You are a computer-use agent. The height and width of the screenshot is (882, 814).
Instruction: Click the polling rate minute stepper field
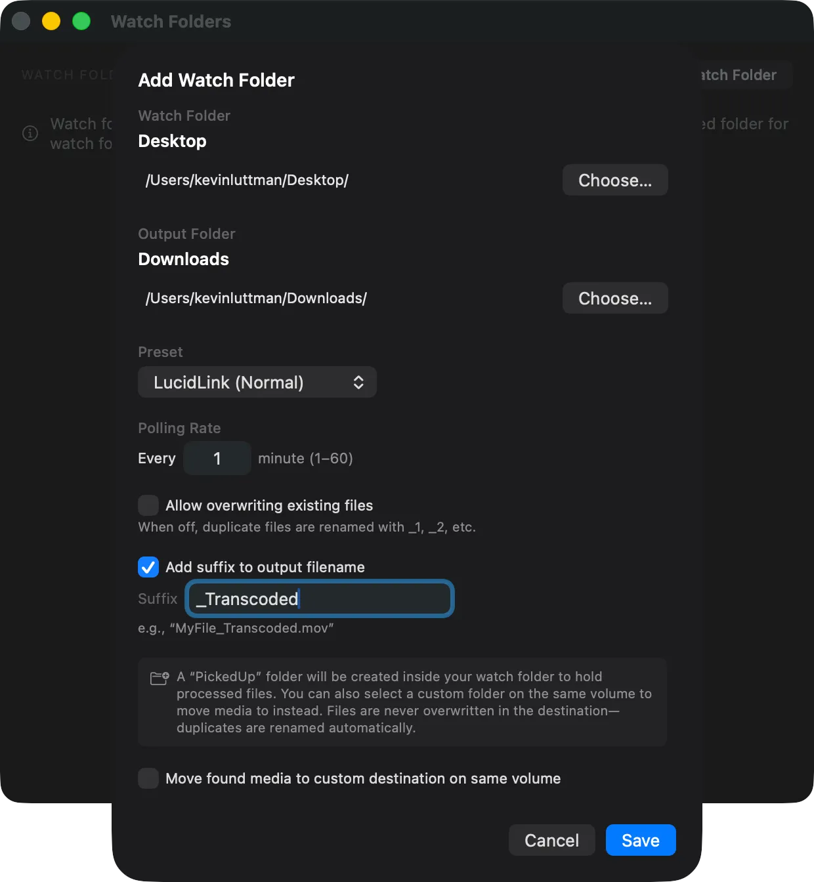217,458
